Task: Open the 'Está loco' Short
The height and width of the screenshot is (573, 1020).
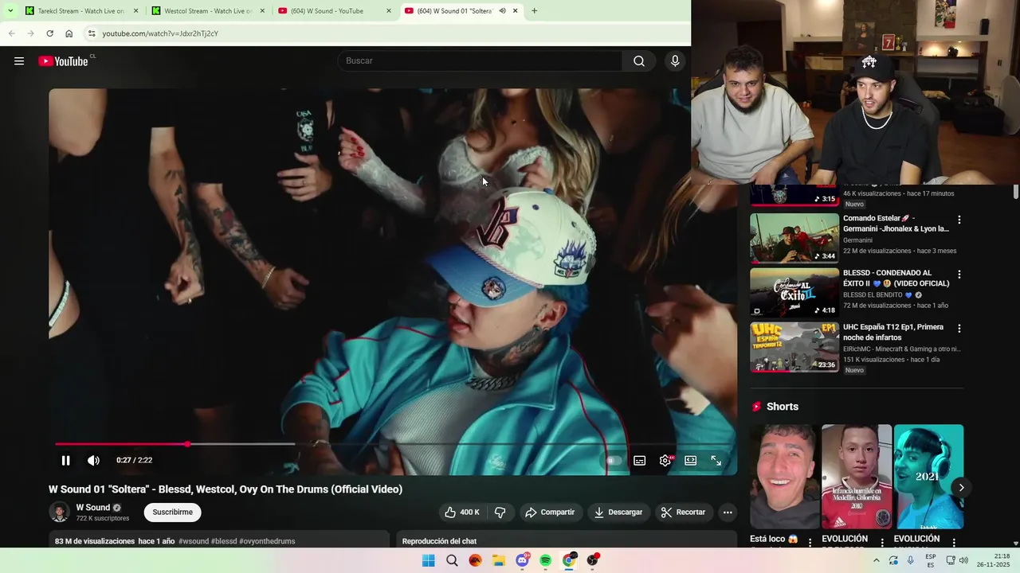Action: [x=785, y=477]
